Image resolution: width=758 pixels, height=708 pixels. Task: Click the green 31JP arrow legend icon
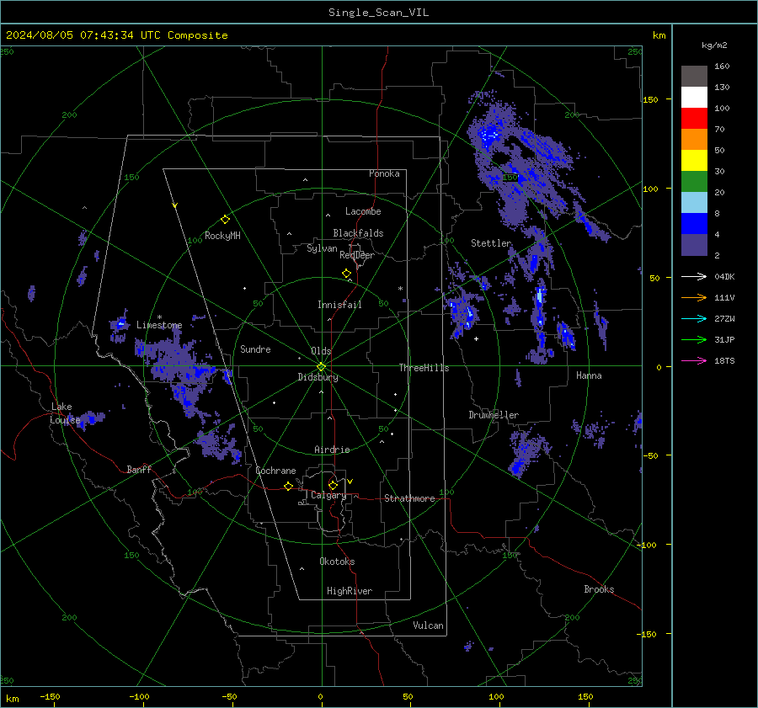(694, 340)
